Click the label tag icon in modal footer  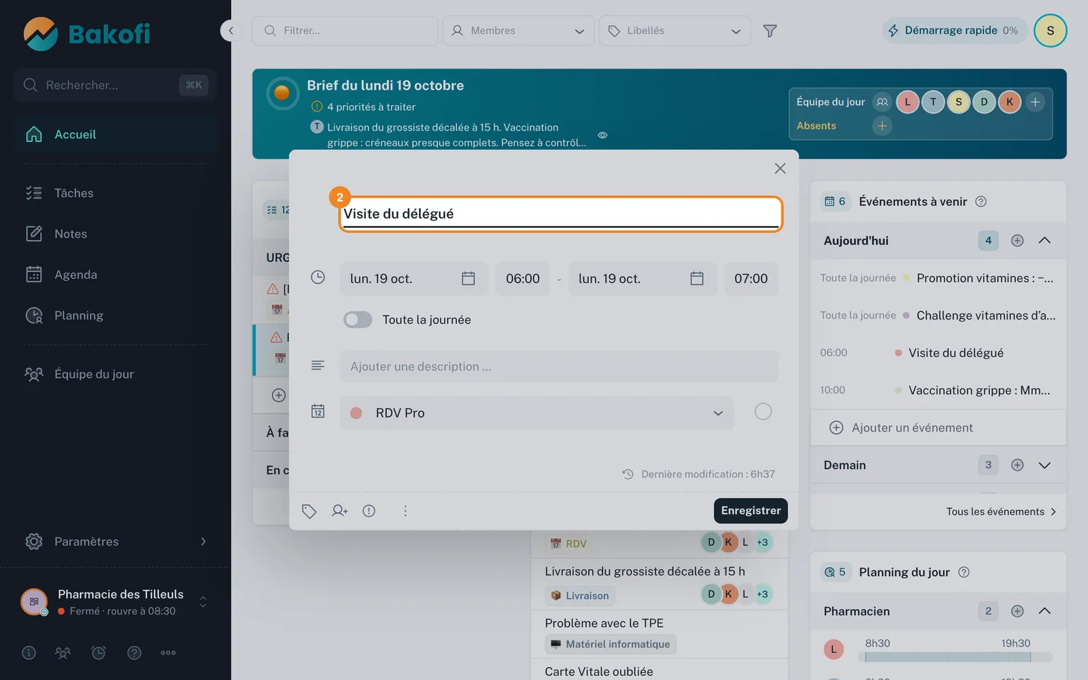tap(309, 511)
